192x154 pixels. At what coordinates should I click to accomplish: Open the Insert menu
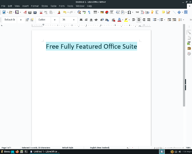point(25,6)
